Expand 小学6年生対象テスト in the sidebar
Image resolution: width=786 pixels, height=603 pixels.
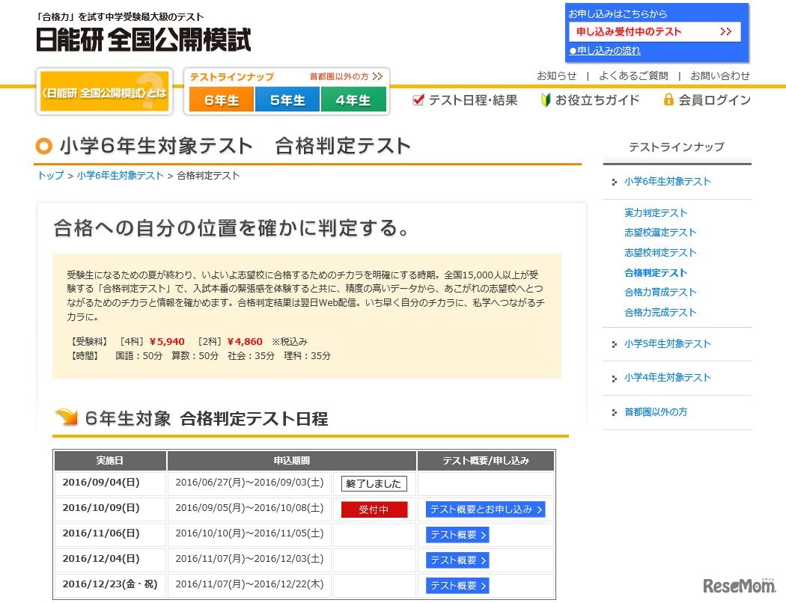click(x=667, y=181)
